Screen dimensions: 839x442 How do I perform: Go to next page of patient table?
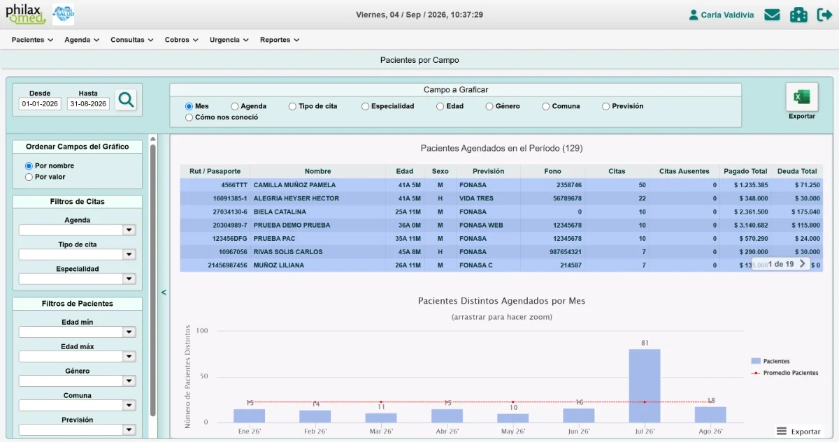pyautogui.click(x=802, y=264)
